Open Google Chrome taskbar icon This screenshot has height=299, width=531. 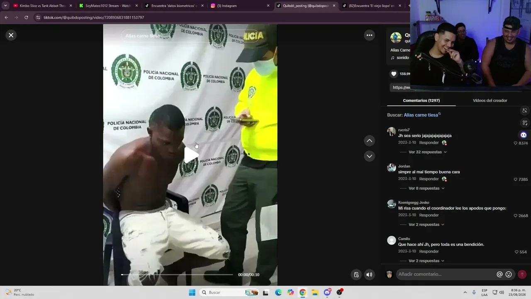303,292
